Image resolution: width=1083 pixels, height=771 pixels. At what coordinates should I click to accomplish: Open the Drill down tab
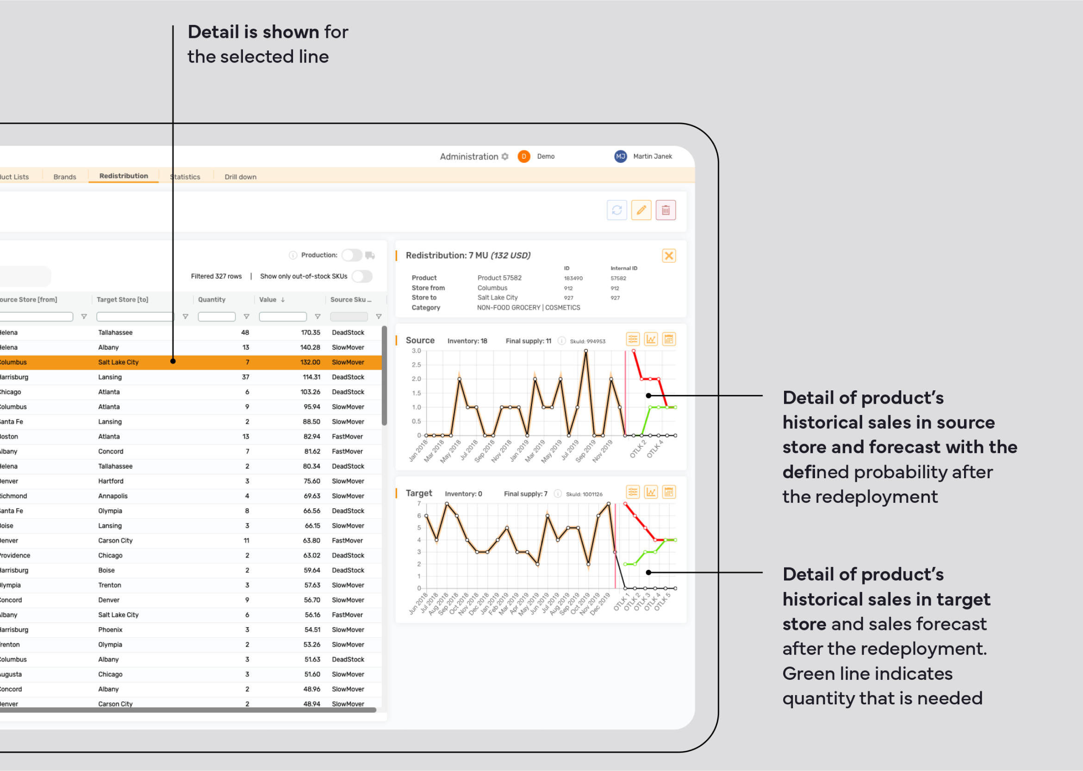point(240,177)
